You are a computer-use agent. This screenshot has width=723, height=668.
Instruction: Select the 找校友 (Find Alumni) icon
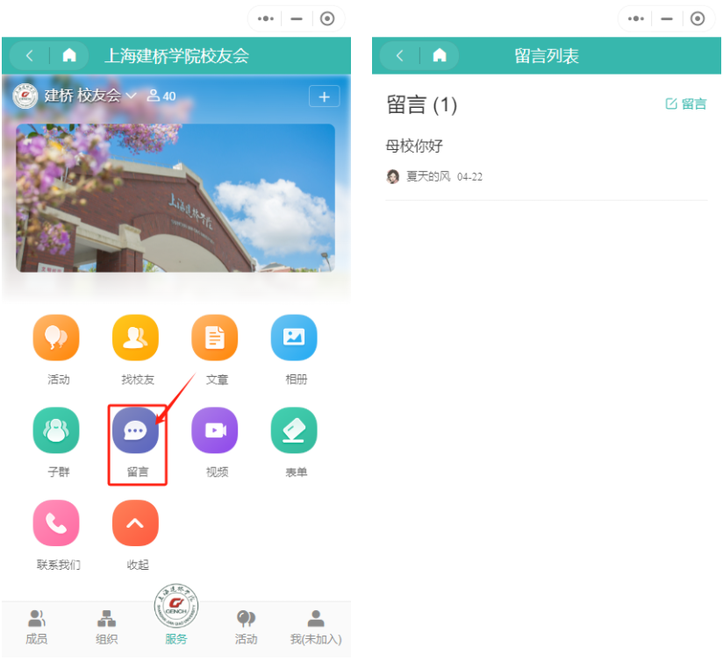tap(135, 337)
